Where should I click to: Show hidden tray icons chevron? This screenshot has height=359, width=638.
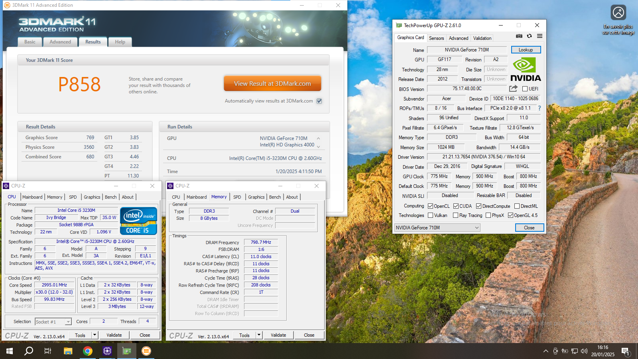coord(545,351)
